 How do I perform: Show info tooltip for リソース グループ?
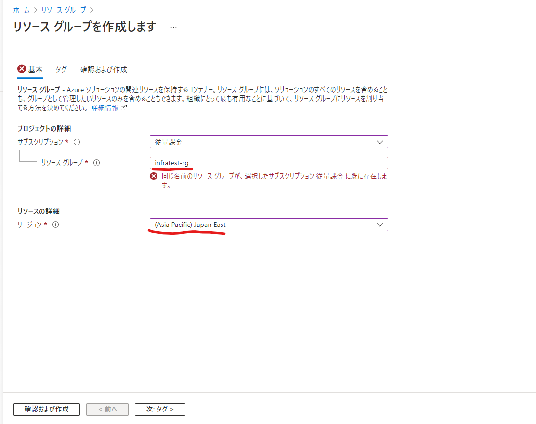(97, 163)
